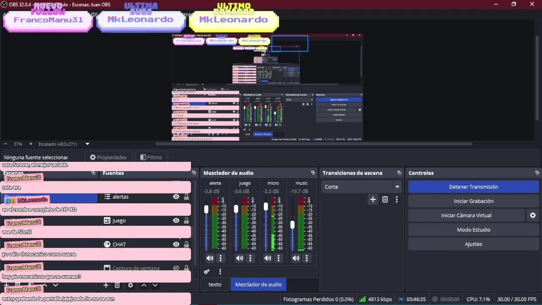Viewport: 542px width, 305px height.
Task: Open the Corte transition dropdown
Action: pyautogui.click(x=361, y=187)
